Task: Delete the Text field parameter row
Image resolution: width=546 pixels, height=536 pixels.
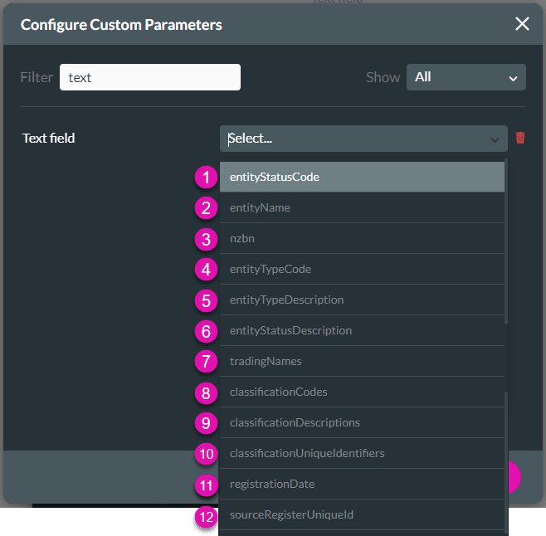Action: [520, 138]
